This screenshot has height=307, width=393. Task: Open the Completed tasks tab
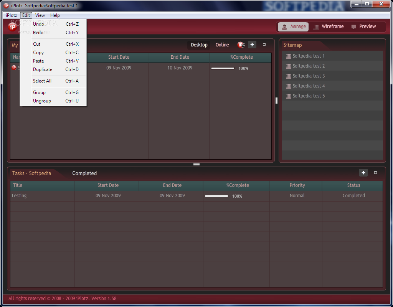[84, 173]
